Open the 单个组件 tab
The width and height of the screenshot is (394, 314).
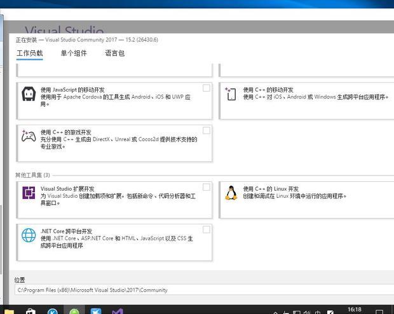click(x=74, y=53)
